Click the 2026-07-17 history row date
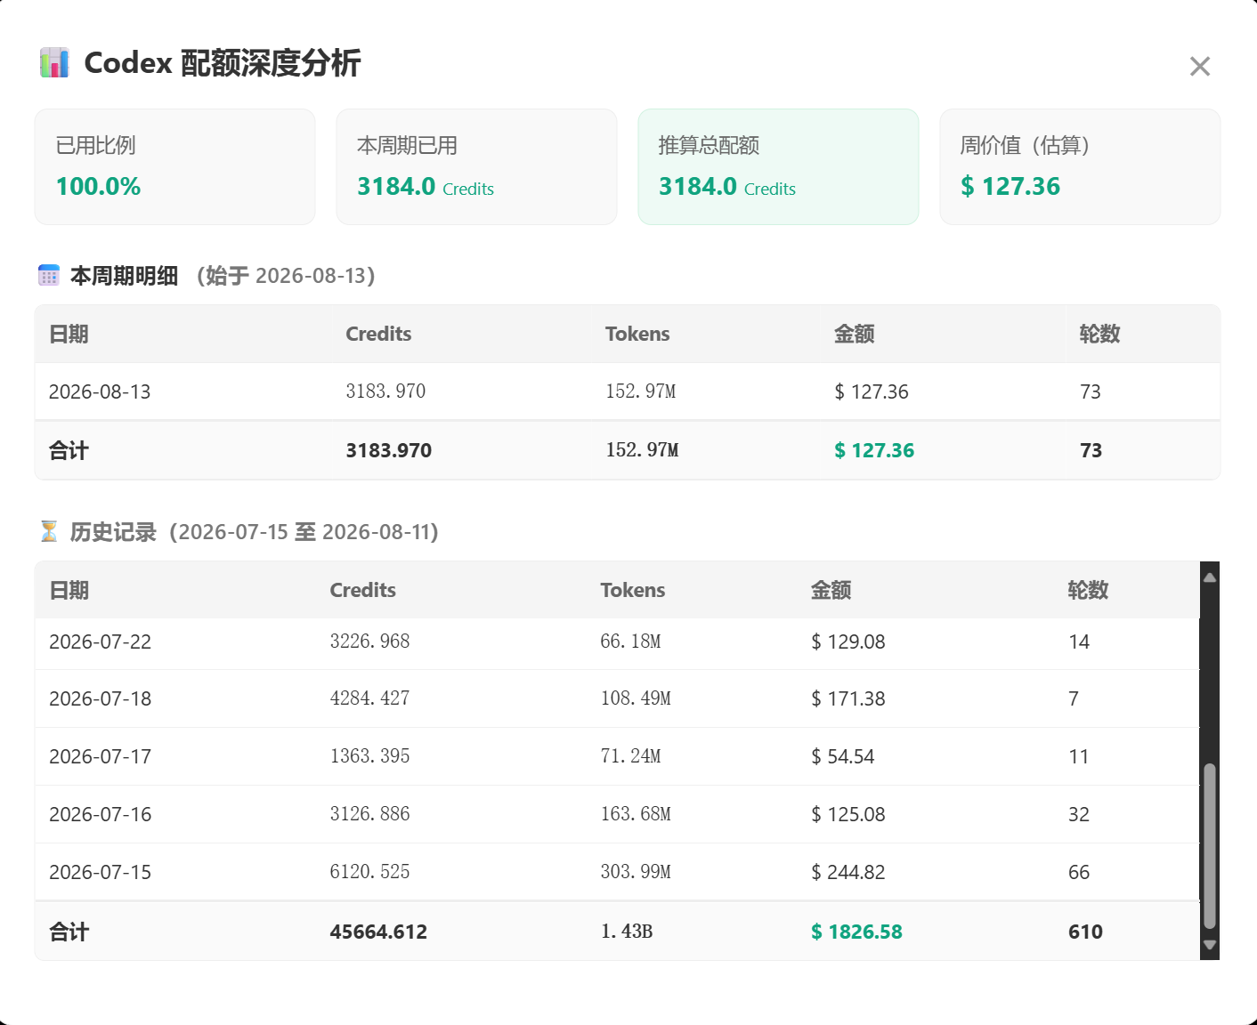 click(101, 757)
